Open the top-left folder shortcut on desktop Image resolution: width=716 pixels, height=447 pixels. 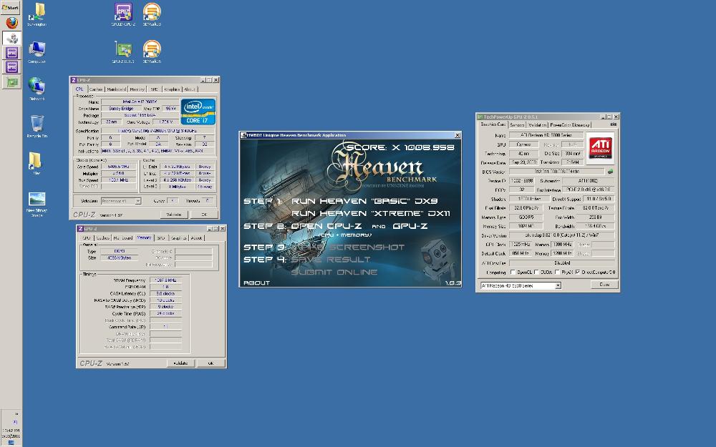click(x=37, y=14)
